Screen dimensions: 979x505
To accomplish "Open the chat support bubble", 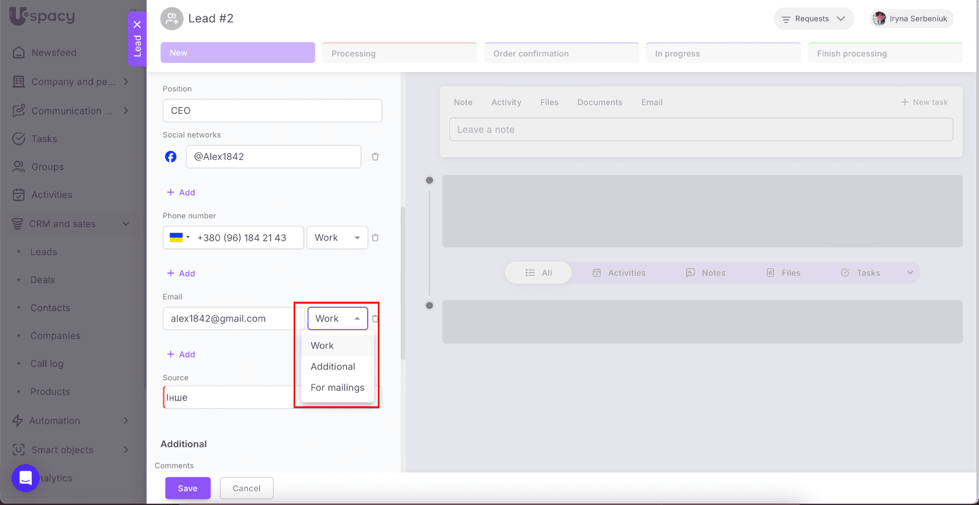I will click(26, 478).
